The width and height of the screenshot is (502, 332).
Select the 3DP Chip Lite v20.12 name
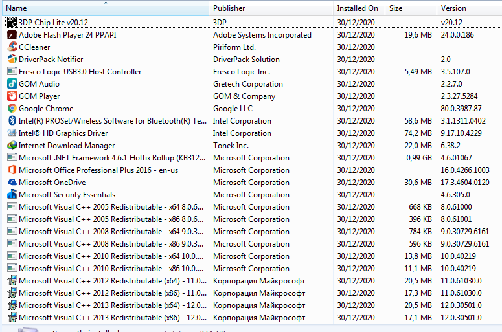pos(53,23)
